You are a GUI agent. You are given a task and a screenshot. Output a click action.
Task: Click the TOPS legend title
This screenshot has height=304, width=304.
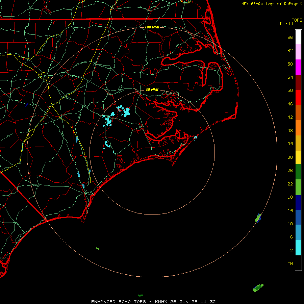(x=297, y=20)
